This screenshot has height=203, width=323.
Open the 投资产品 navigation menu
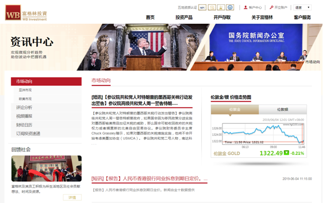[x=184, y=17]
